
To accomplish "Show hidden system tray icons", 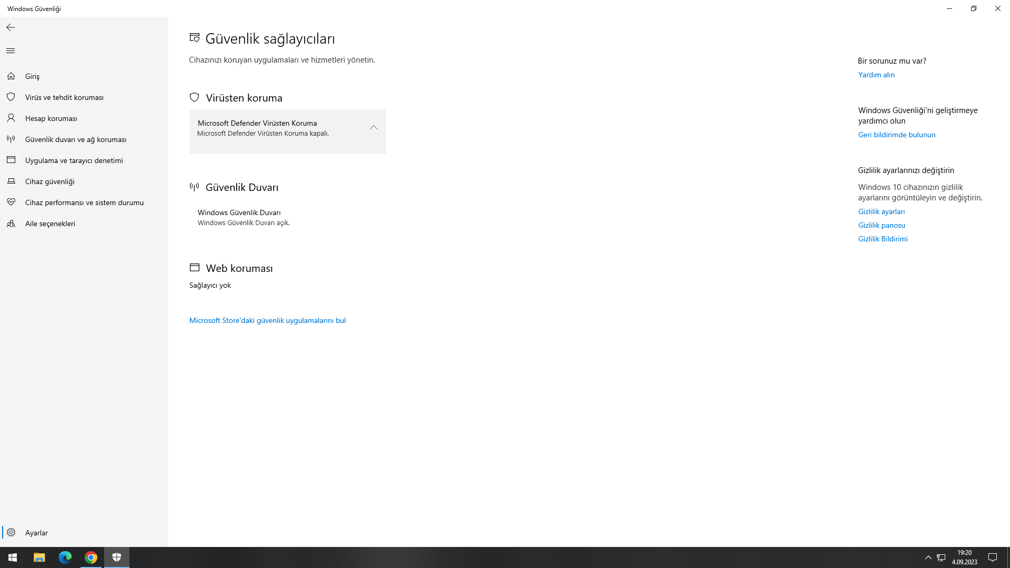I will 928,557.
